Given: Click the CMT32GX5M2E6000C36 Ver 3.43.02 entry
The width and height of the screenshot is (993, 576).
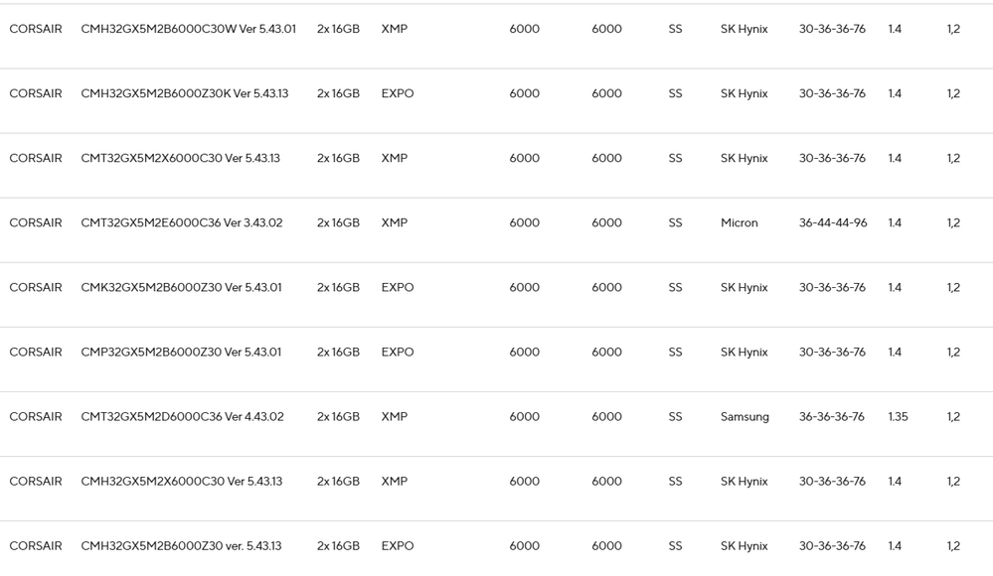Looking at the screenshot, I should pyautogui.click(x=182, y=222).
